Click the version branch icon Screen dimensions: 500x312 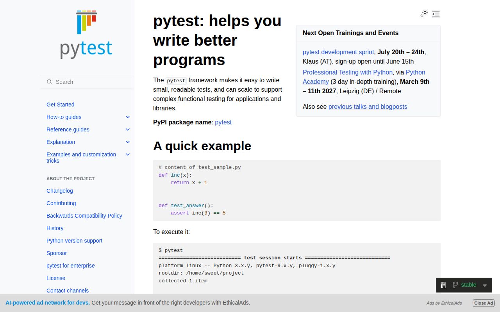[x=455, y=285]
